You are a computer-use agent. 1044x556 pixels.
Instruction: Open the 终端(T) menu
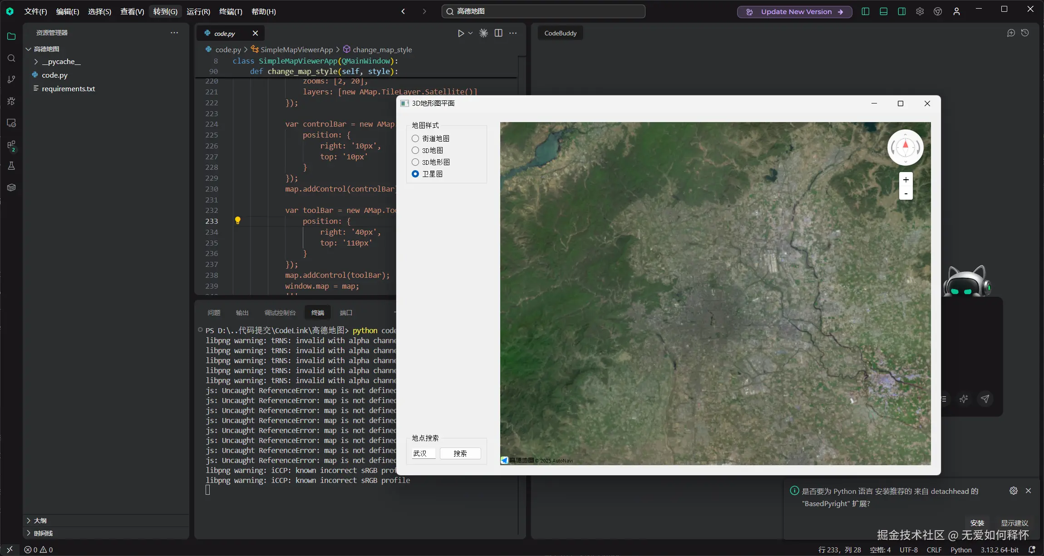(x=231, y=11)
